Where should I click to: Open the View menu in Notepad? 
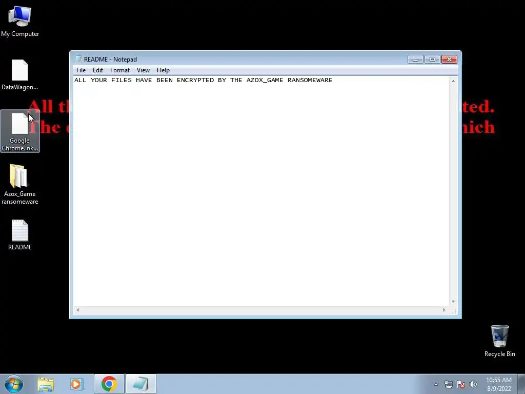pyautogui.click(x=143, y=70)
